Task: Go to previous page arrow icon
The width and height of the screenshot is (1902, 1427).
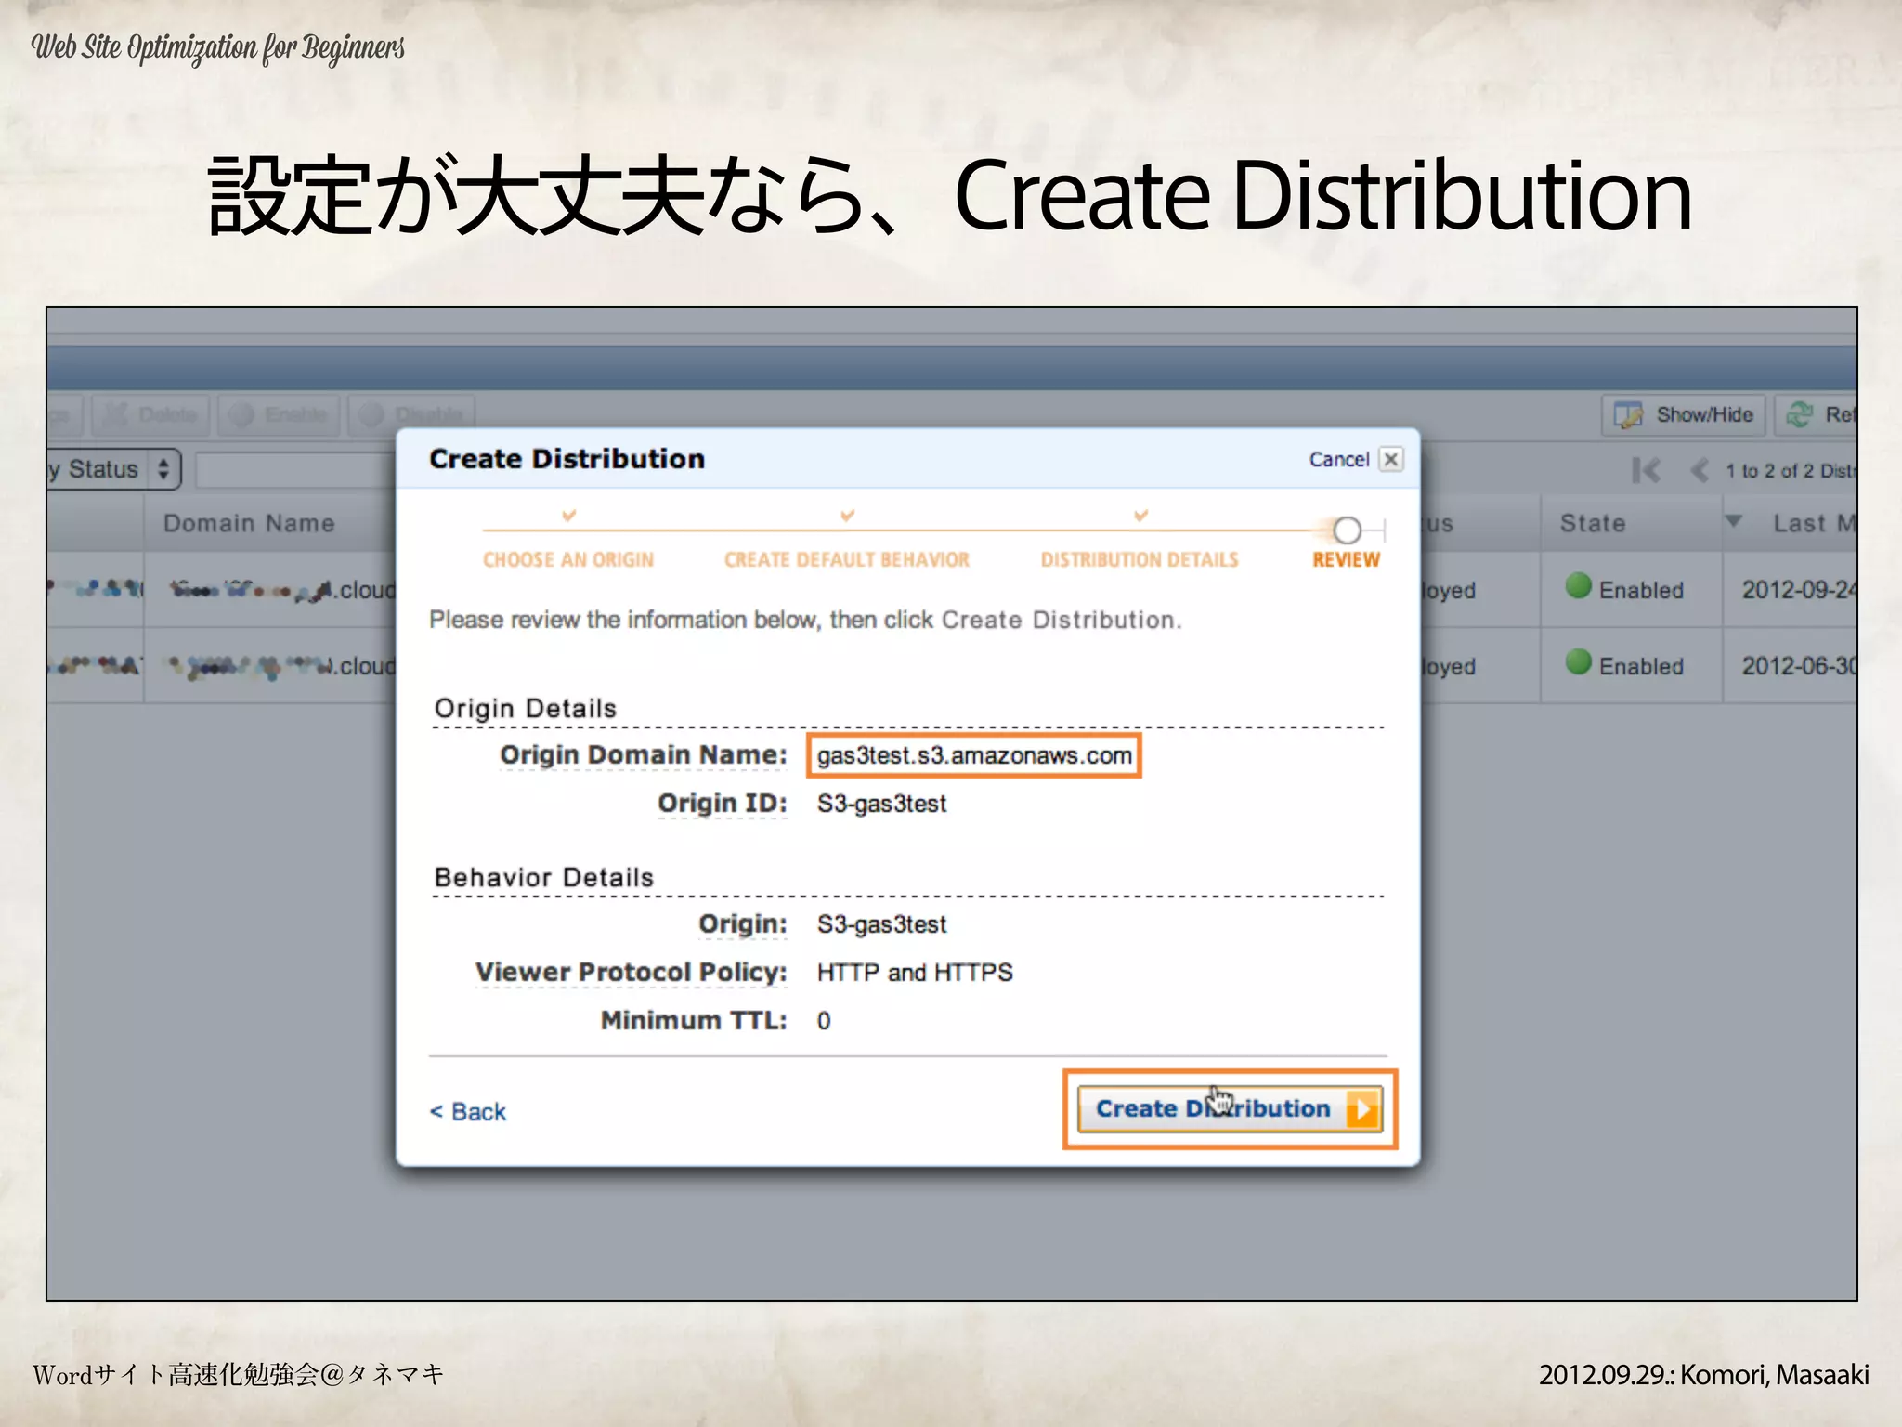Action: (x=1700, y=470)
